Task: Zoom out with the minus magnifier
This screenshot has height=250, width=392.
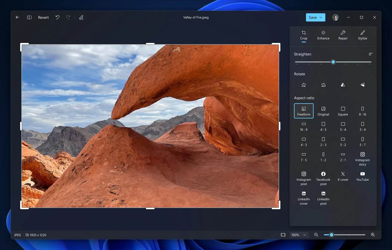Action: tap(316, 235)
